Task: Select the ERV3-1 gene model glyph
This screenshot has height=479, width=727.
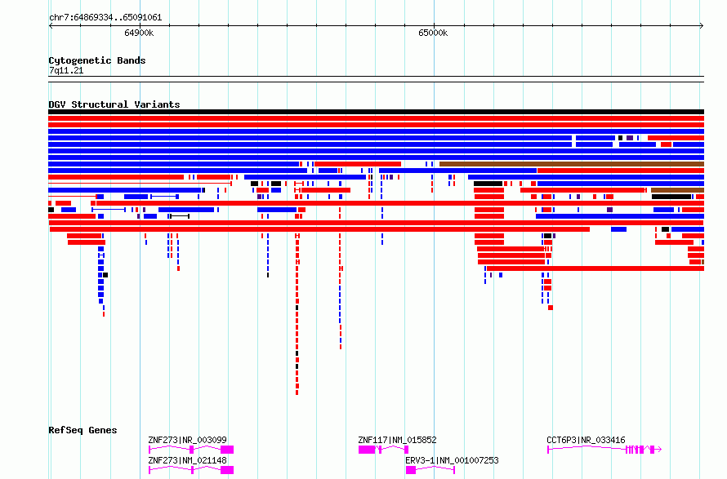Action: click(x=430, y=470)
